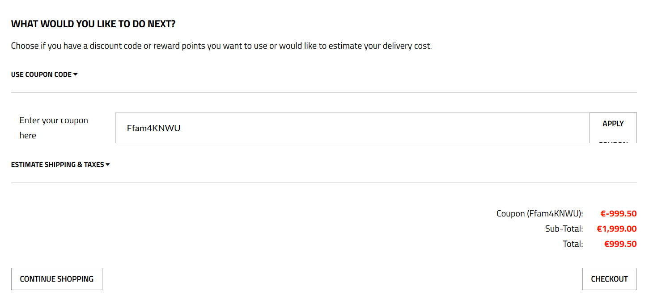Expand the Estimate Shipping & Taxes heading

58,165
